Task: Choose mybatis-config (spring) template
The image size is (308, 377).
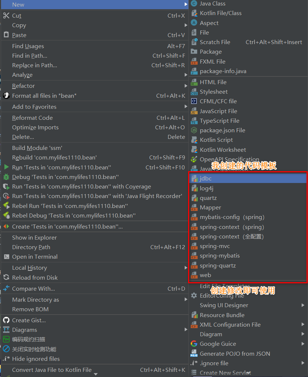Action: tap(248, 217)
